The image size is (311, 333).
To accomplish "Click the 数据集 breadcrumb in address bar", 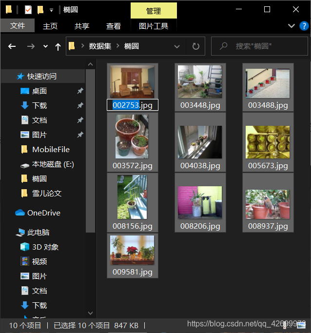I will (x=100, y=46).
